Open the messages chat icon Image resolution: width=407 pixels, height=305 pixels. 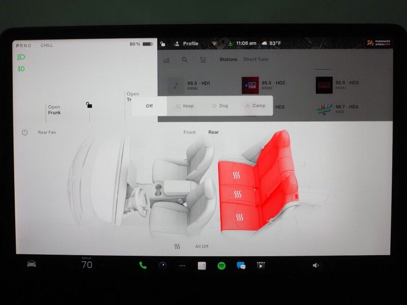pyautogui.click(x=241, y=265)
